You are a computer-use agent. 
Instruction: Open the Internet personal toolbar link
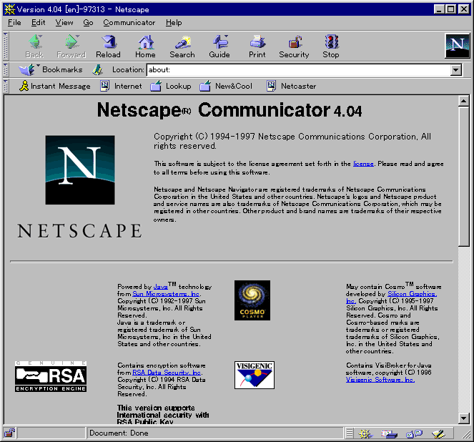click(x=121, y=86)
